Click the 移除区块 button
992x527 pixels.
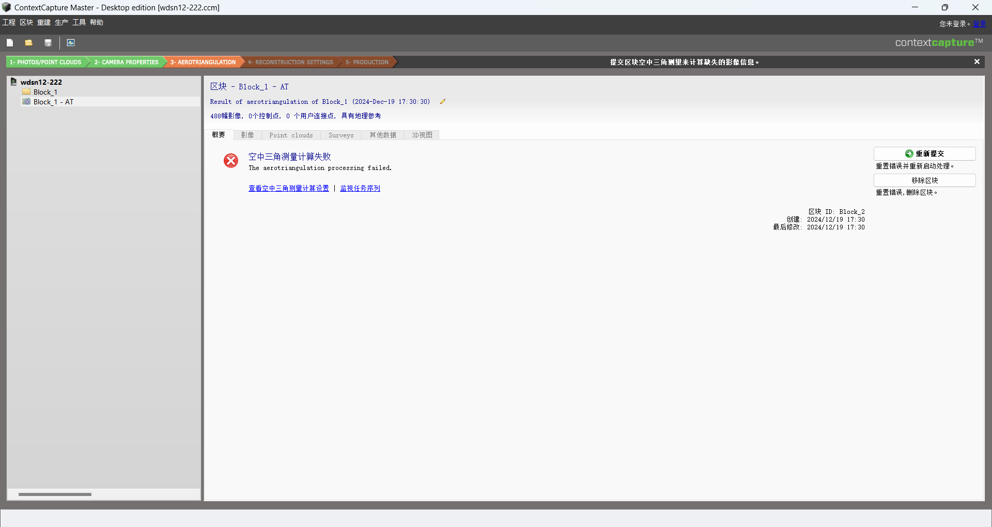pyautogui.click(x=924, y=180)
